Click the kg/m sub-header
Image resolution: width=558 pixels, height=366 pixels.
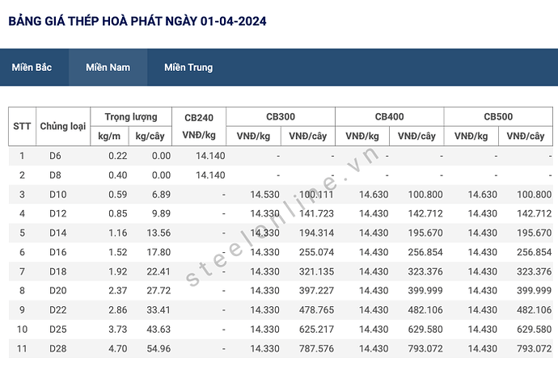109,136
